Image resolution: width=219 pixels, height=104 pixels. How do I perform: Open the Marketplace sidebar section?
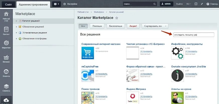coord(6,100)
